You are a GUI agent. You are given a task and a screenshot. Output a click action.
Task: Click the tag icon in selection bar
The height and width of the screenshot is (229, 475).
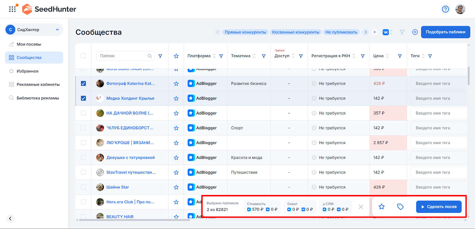(400, 207)
